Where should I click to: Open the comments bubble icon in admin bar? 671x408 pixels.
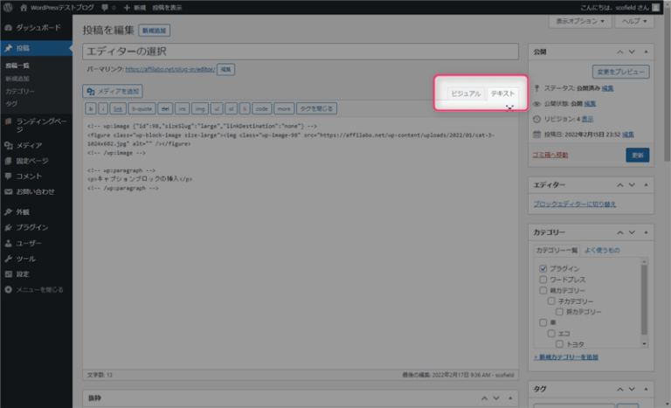pyautogui.click(x=105, y=7)
